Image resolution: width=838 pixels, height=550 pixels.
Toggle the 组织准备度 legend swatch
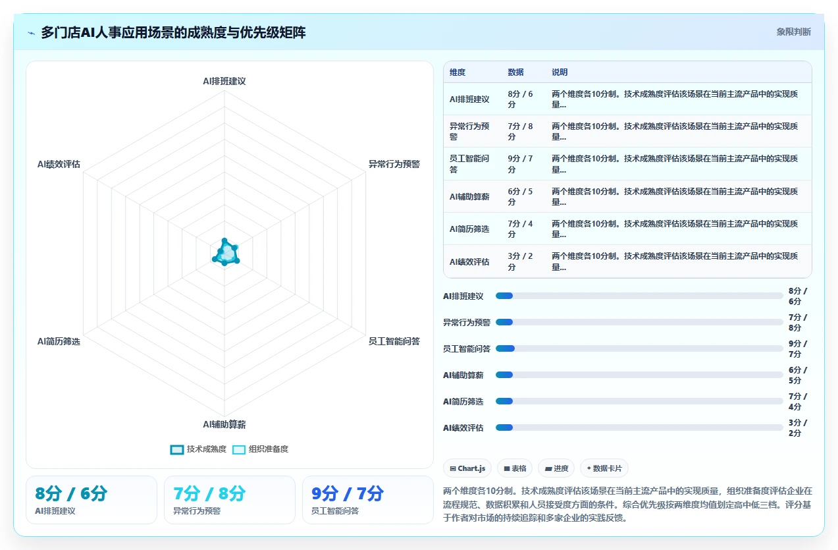[x=239, y=449]
